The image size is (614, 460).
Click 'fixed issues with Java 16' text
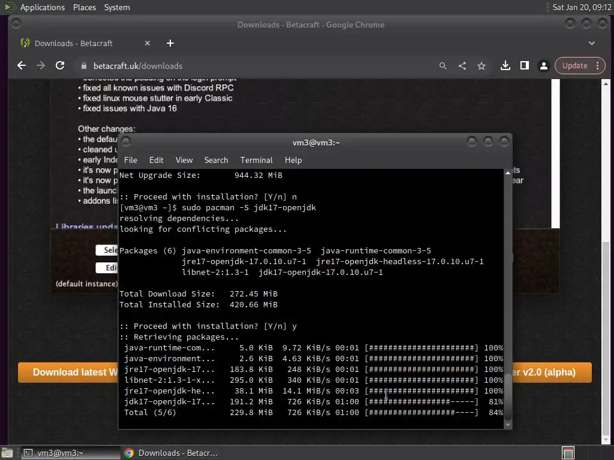click(x=130, y=108)
